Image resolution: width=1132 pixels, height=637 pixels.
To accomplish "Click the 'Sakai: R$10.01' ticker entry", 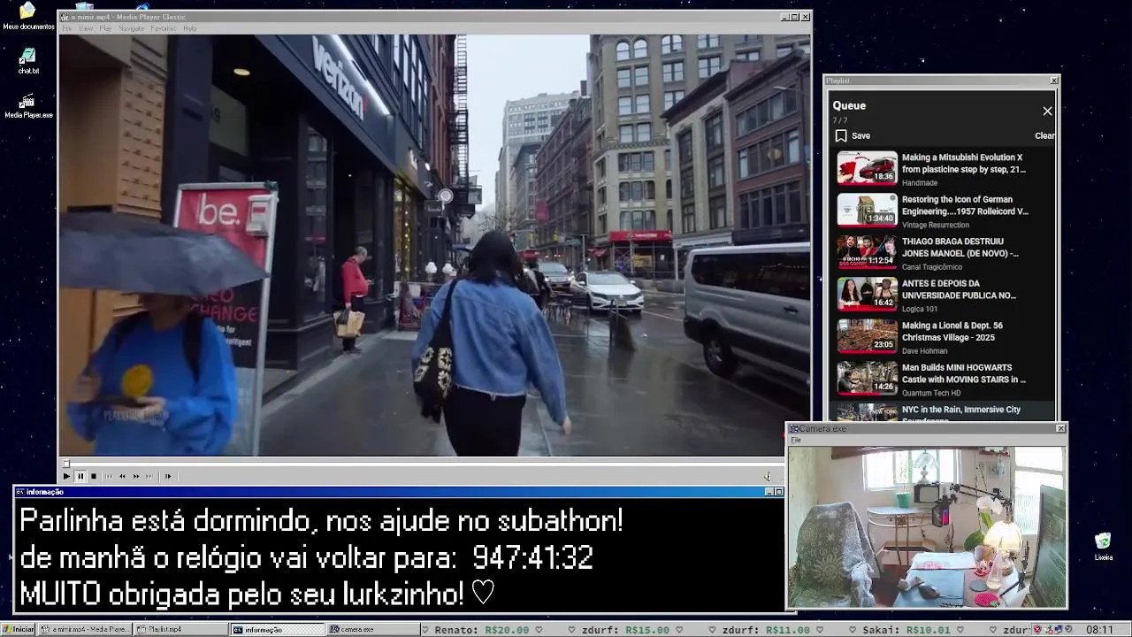I will tap(906, 630).
